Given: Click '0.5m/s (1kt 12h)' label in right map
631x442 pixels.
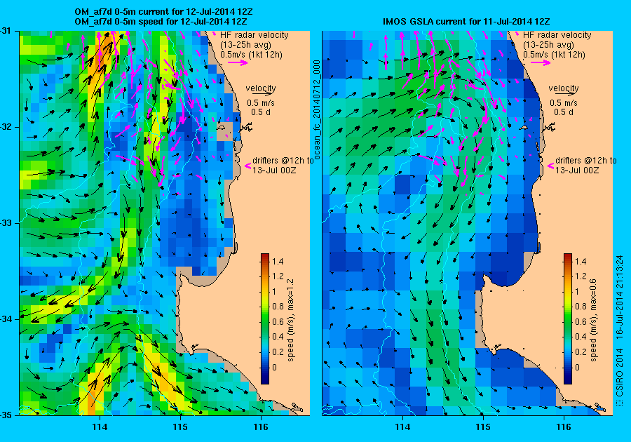Looking at the screenshot, I should point(554,54).
